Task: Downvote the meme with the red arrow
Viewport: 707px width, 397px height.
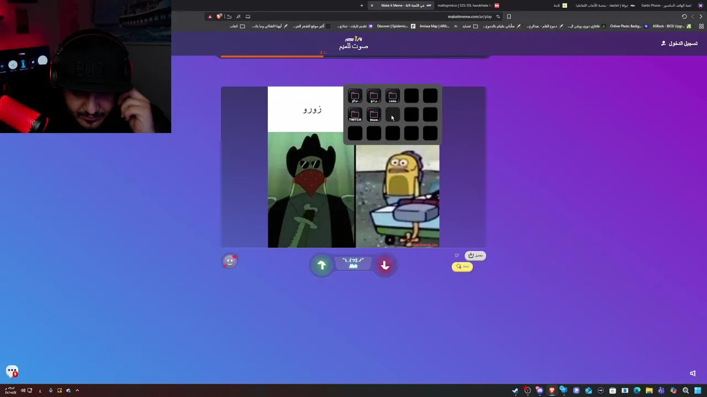Action: coord(385,266)
